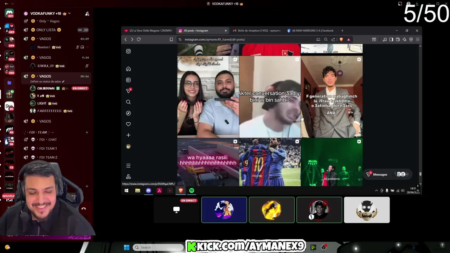Viewport: 450px width, 253px height.
Task: Switch to the Gmail Boîte de réception tab
Action: [x=257, y=31]
